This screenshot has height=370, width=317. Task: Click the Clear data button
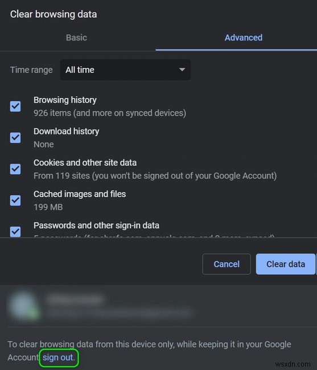pos(286,264)
